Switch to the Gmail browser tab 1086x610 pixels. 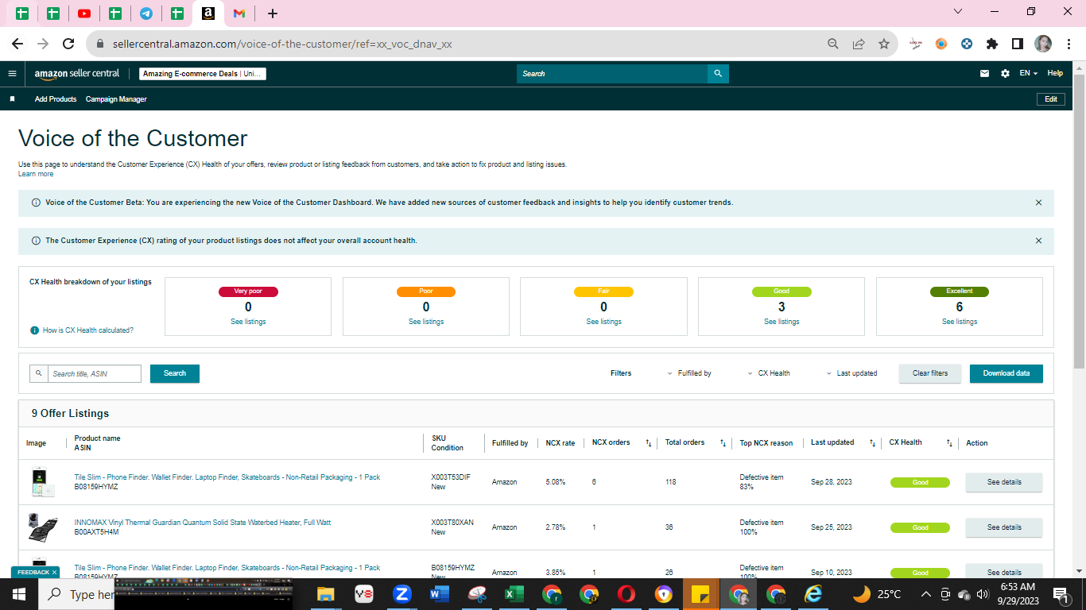pyautogui.click(x=239, y=14)
